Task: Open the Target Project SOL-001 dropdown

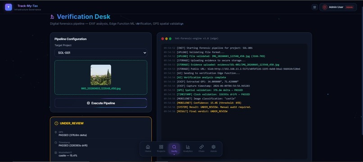Action: 101,53
